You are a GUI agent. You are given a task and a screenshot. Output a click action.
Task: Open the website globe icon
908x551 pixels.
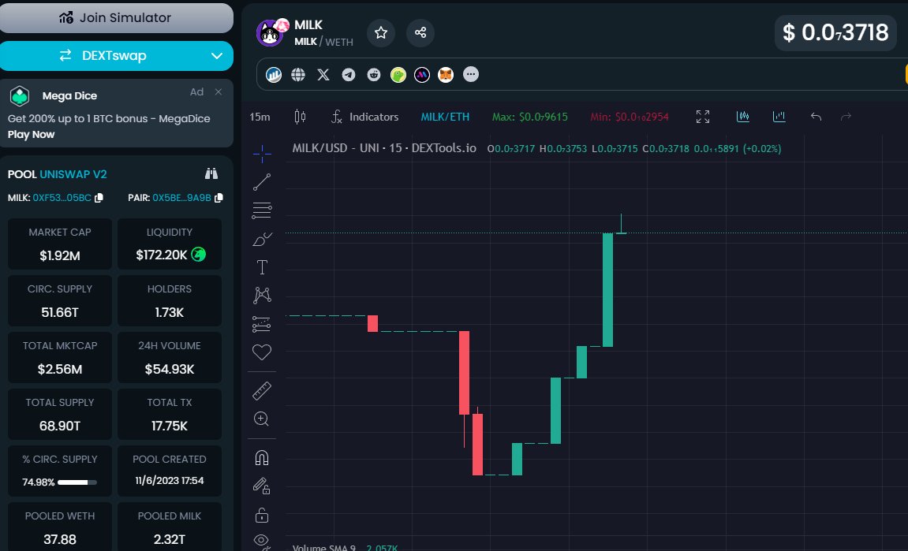pyautogui.click(x=298, y=75)
